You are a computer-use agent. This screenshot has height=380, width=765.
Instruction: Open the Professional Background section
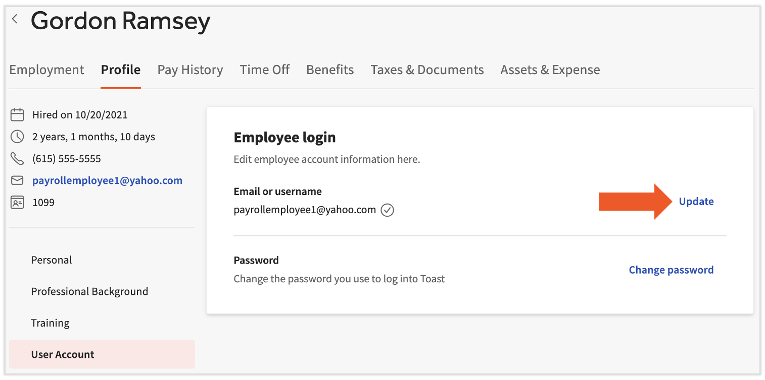89,291
